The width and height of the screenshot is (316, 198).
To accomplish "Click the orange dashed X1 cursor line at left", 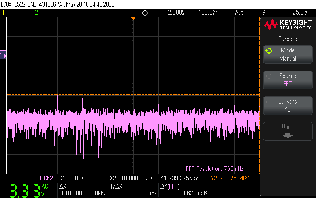I will tap(7, 96).
